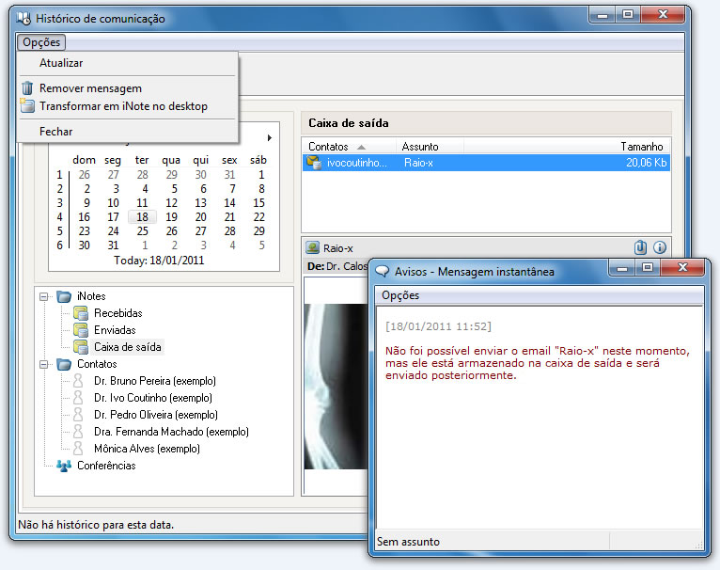Select Enviadas folder in tree
This screenshot has height=570, width=720.
click(115, 330)
